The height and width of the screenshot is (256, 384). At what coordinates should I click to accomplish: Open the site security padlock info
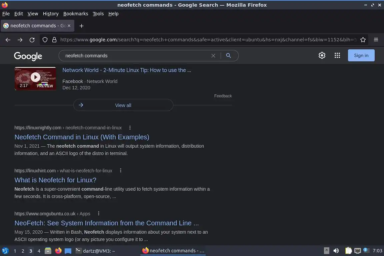(x=54, y=40)
